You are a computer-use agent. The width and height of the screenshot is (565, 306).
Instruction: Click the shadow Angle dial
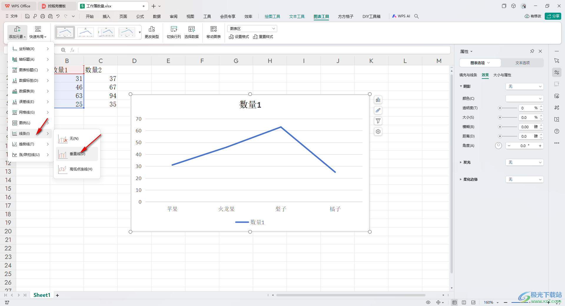click(x=498, y=146)
